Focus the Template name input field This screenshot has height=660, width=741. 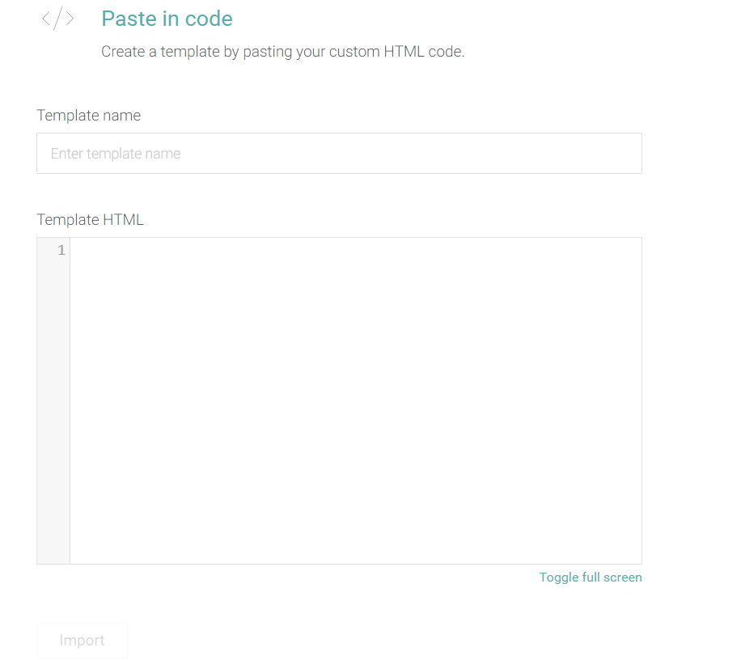339,153
